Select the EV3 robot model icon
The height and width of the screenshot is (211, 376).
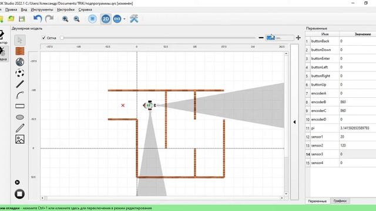coord(117,19)
